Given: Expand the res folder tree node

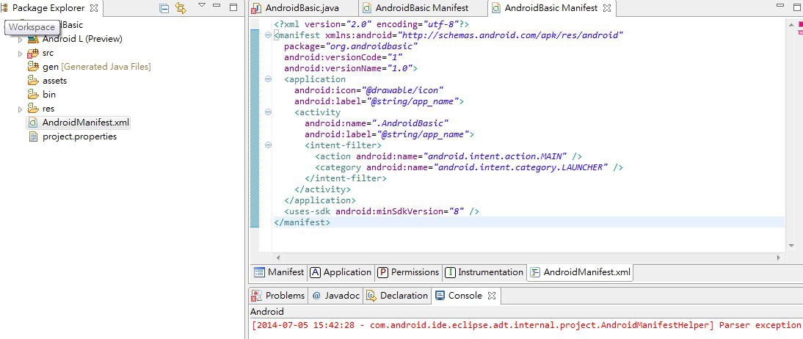Looking at the screenshot, I should coord(21,109).
